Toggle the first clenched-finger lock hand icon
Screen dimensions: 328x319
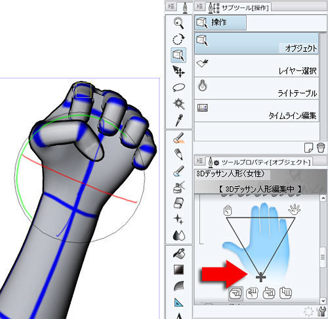236,293
